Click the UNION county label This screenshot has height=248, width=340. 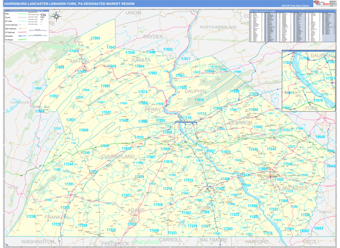pos(133,13)
